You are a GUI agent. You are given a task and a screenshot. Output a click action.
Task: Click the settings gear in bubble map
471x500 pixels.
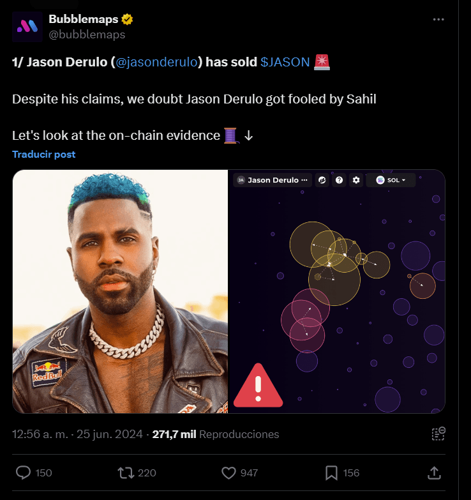click(x=356, y=180)
